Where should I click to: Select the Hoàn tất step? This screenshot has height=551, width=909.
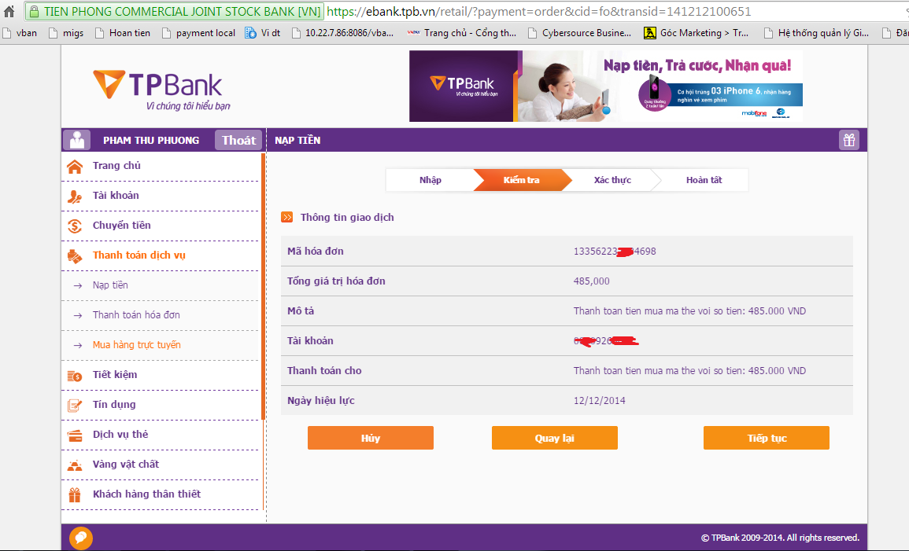[704, 180]
